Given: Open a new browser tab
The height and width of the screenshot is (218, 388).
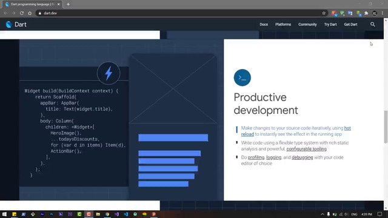Looking at the screenshot, I should [x=68, y=4].
